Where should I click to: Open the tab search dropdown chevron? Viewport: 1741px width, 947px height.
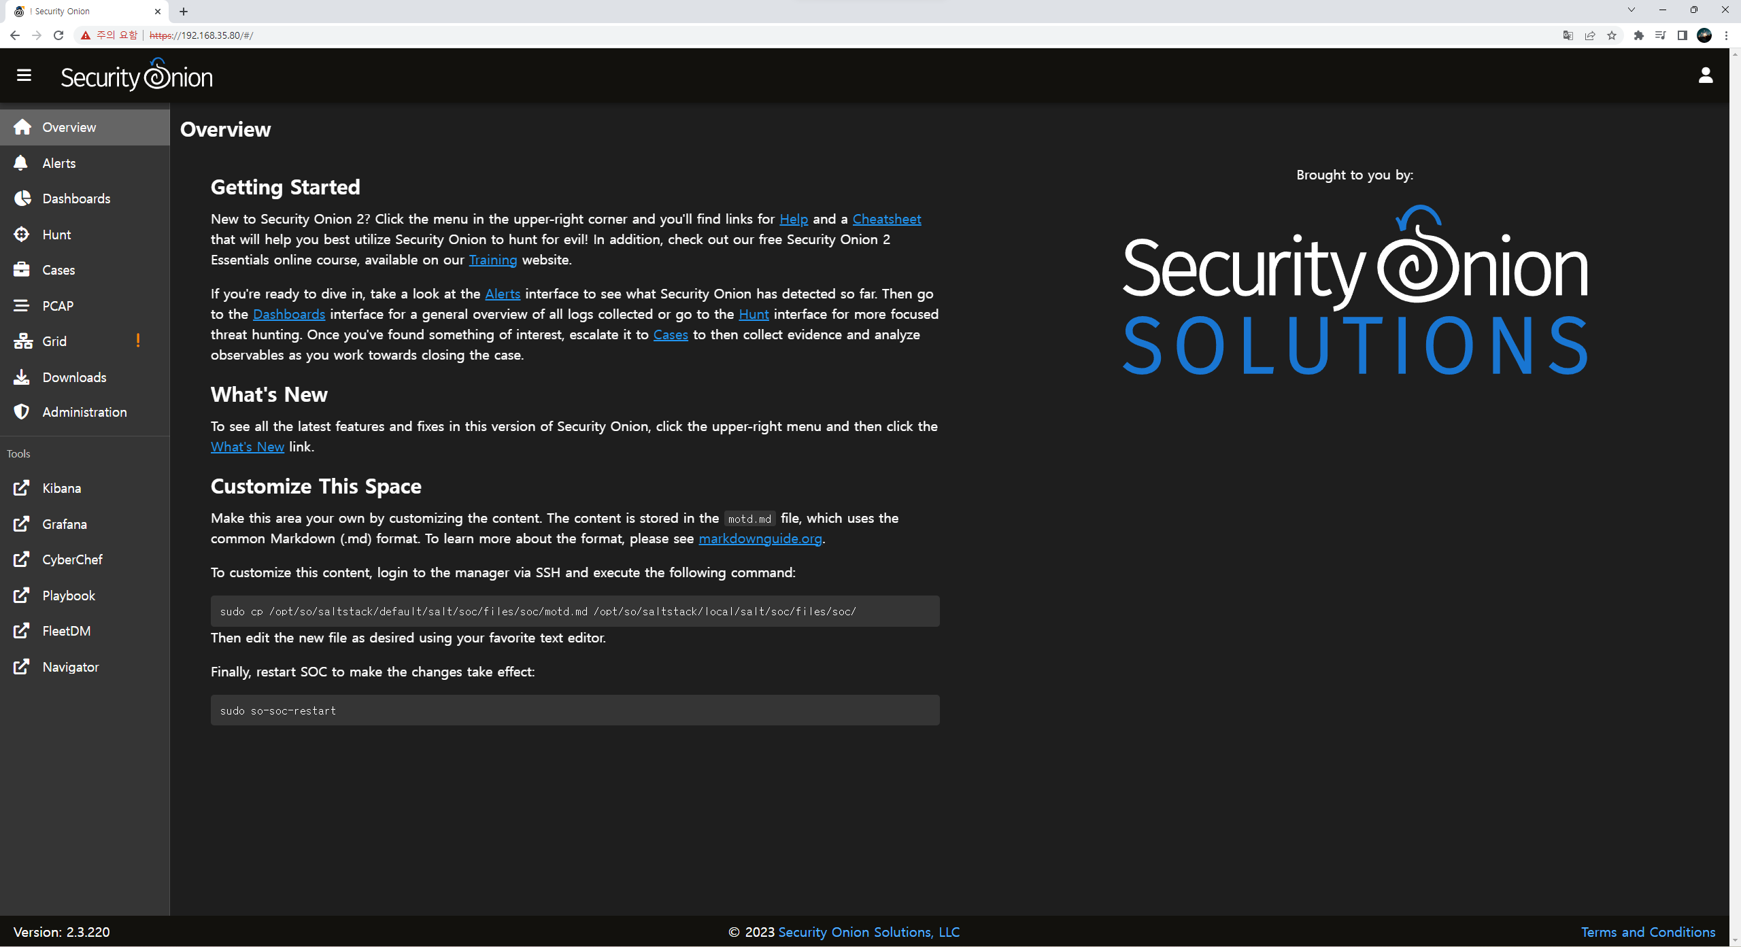1631,10
